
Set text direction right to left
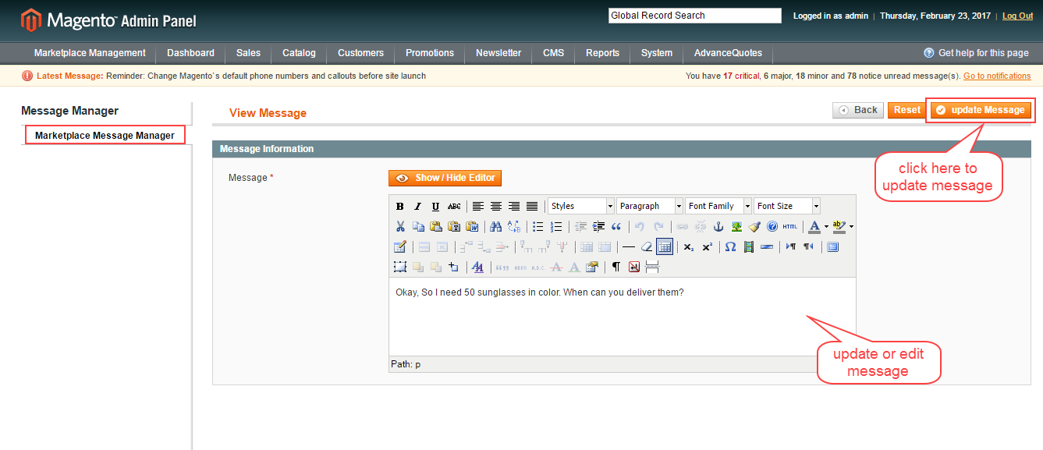pos(809,246)
